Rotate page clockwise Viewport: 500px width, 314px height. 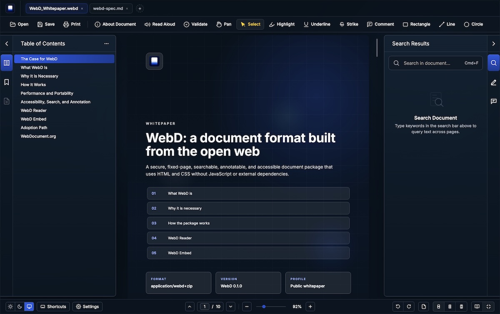pos(409,307)
